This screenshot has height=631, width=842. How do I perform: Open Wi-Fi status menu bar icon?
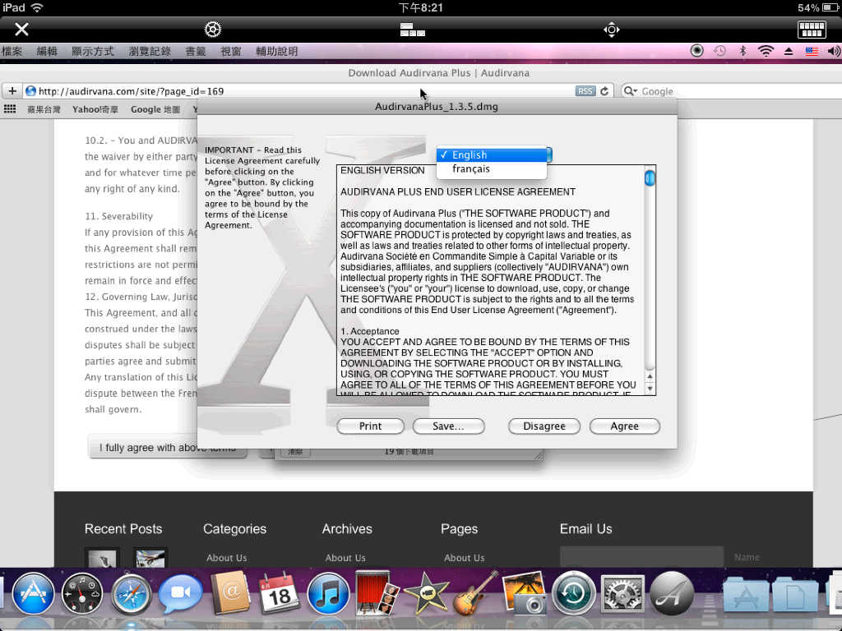[766, 51]
